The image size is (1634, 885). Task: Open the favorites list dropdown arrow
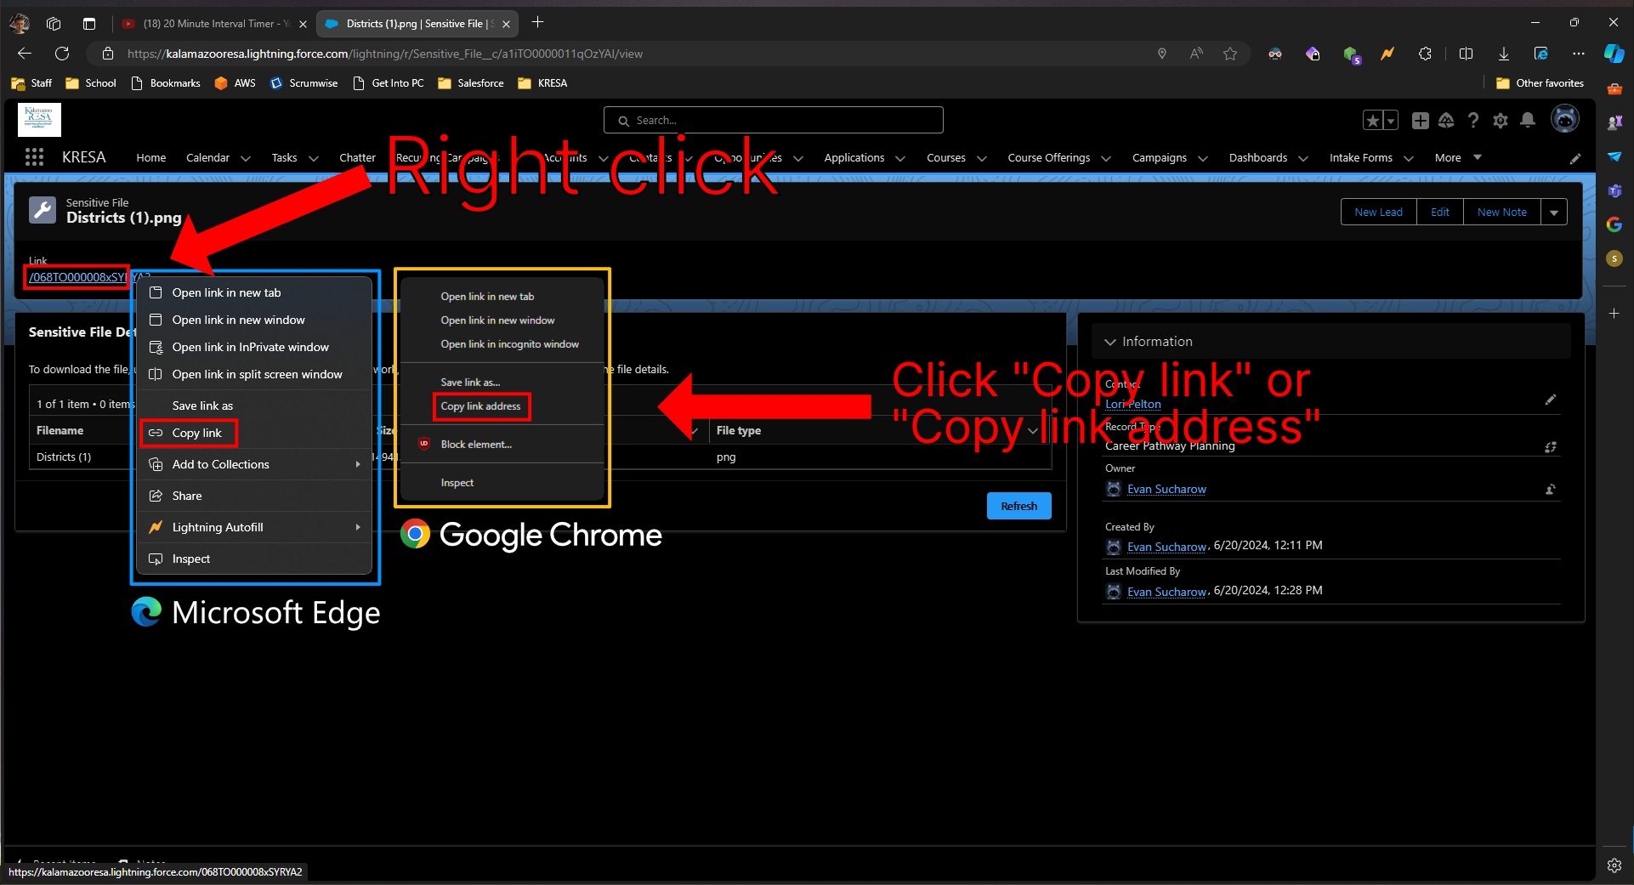[1391, 121]
